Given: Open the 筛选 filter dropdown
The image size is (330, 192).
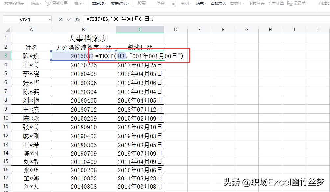Looking at the screenshot, I should pyautogui.click(x=35, y=4).
